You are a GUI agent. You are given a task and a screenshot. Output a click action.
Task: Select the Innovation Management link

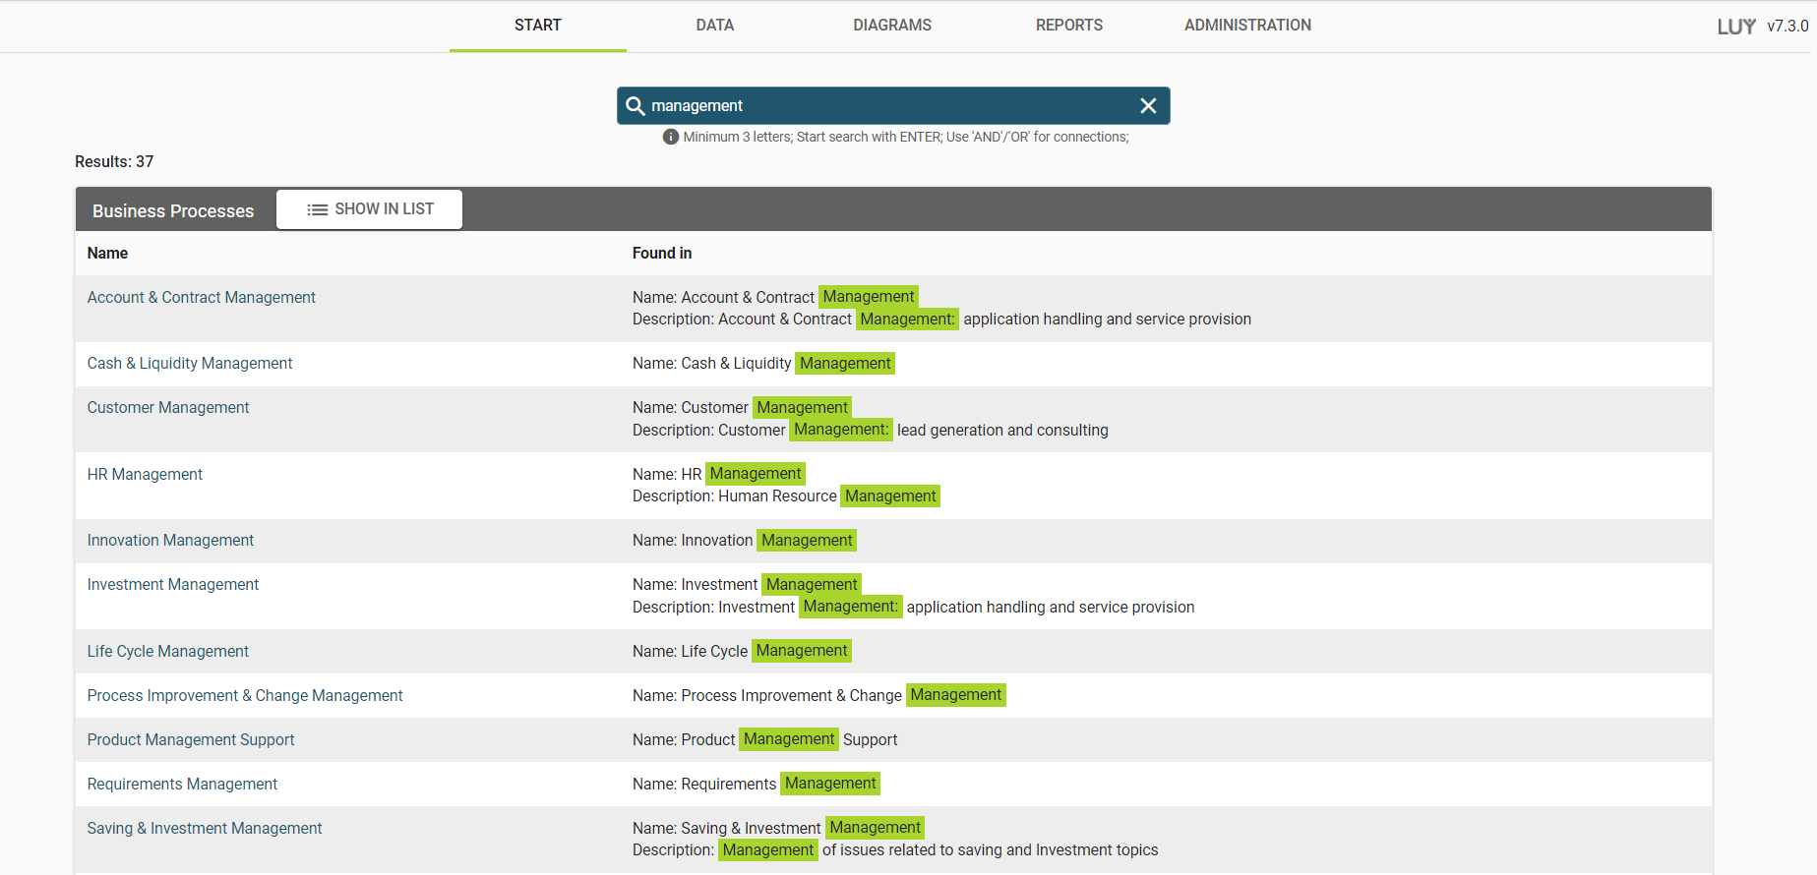coord(170,541)
